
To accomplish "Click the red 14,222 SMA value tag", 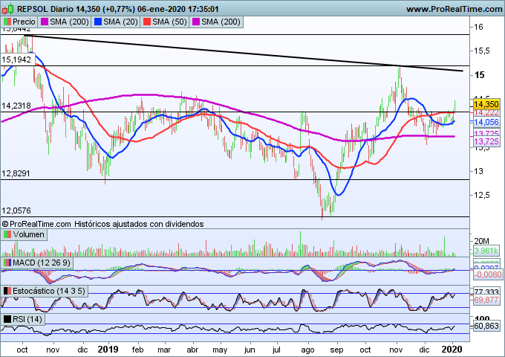I will tap(486, 113).
